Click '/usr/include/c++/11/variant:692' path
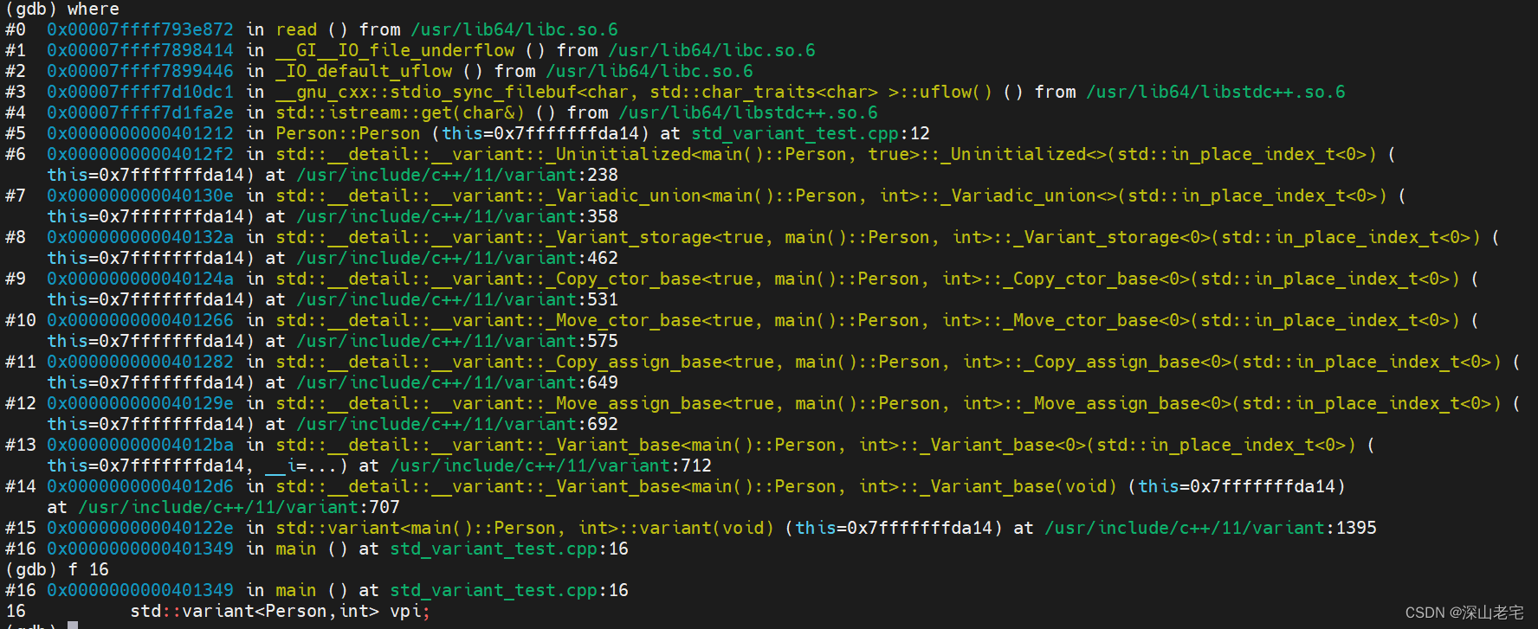 pos(457,424)
